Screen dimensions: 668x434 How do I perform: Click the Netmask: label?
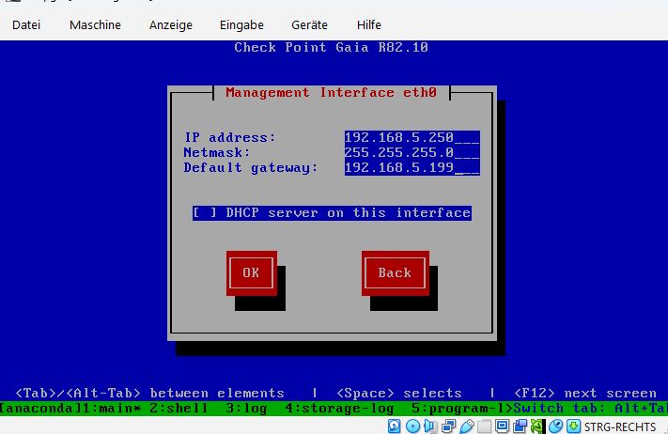tap(217, 152)
